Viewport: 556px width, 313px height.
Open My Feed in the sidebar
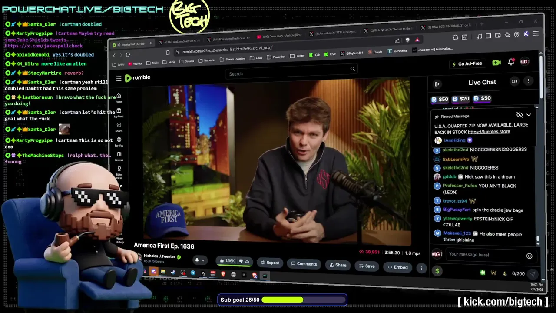click(119, 113)
